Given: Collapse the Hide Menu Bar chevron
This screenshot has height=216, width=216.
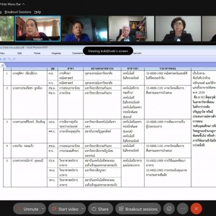Looking at the screenshot, I should pyautogui.click(x=23, y=4).
